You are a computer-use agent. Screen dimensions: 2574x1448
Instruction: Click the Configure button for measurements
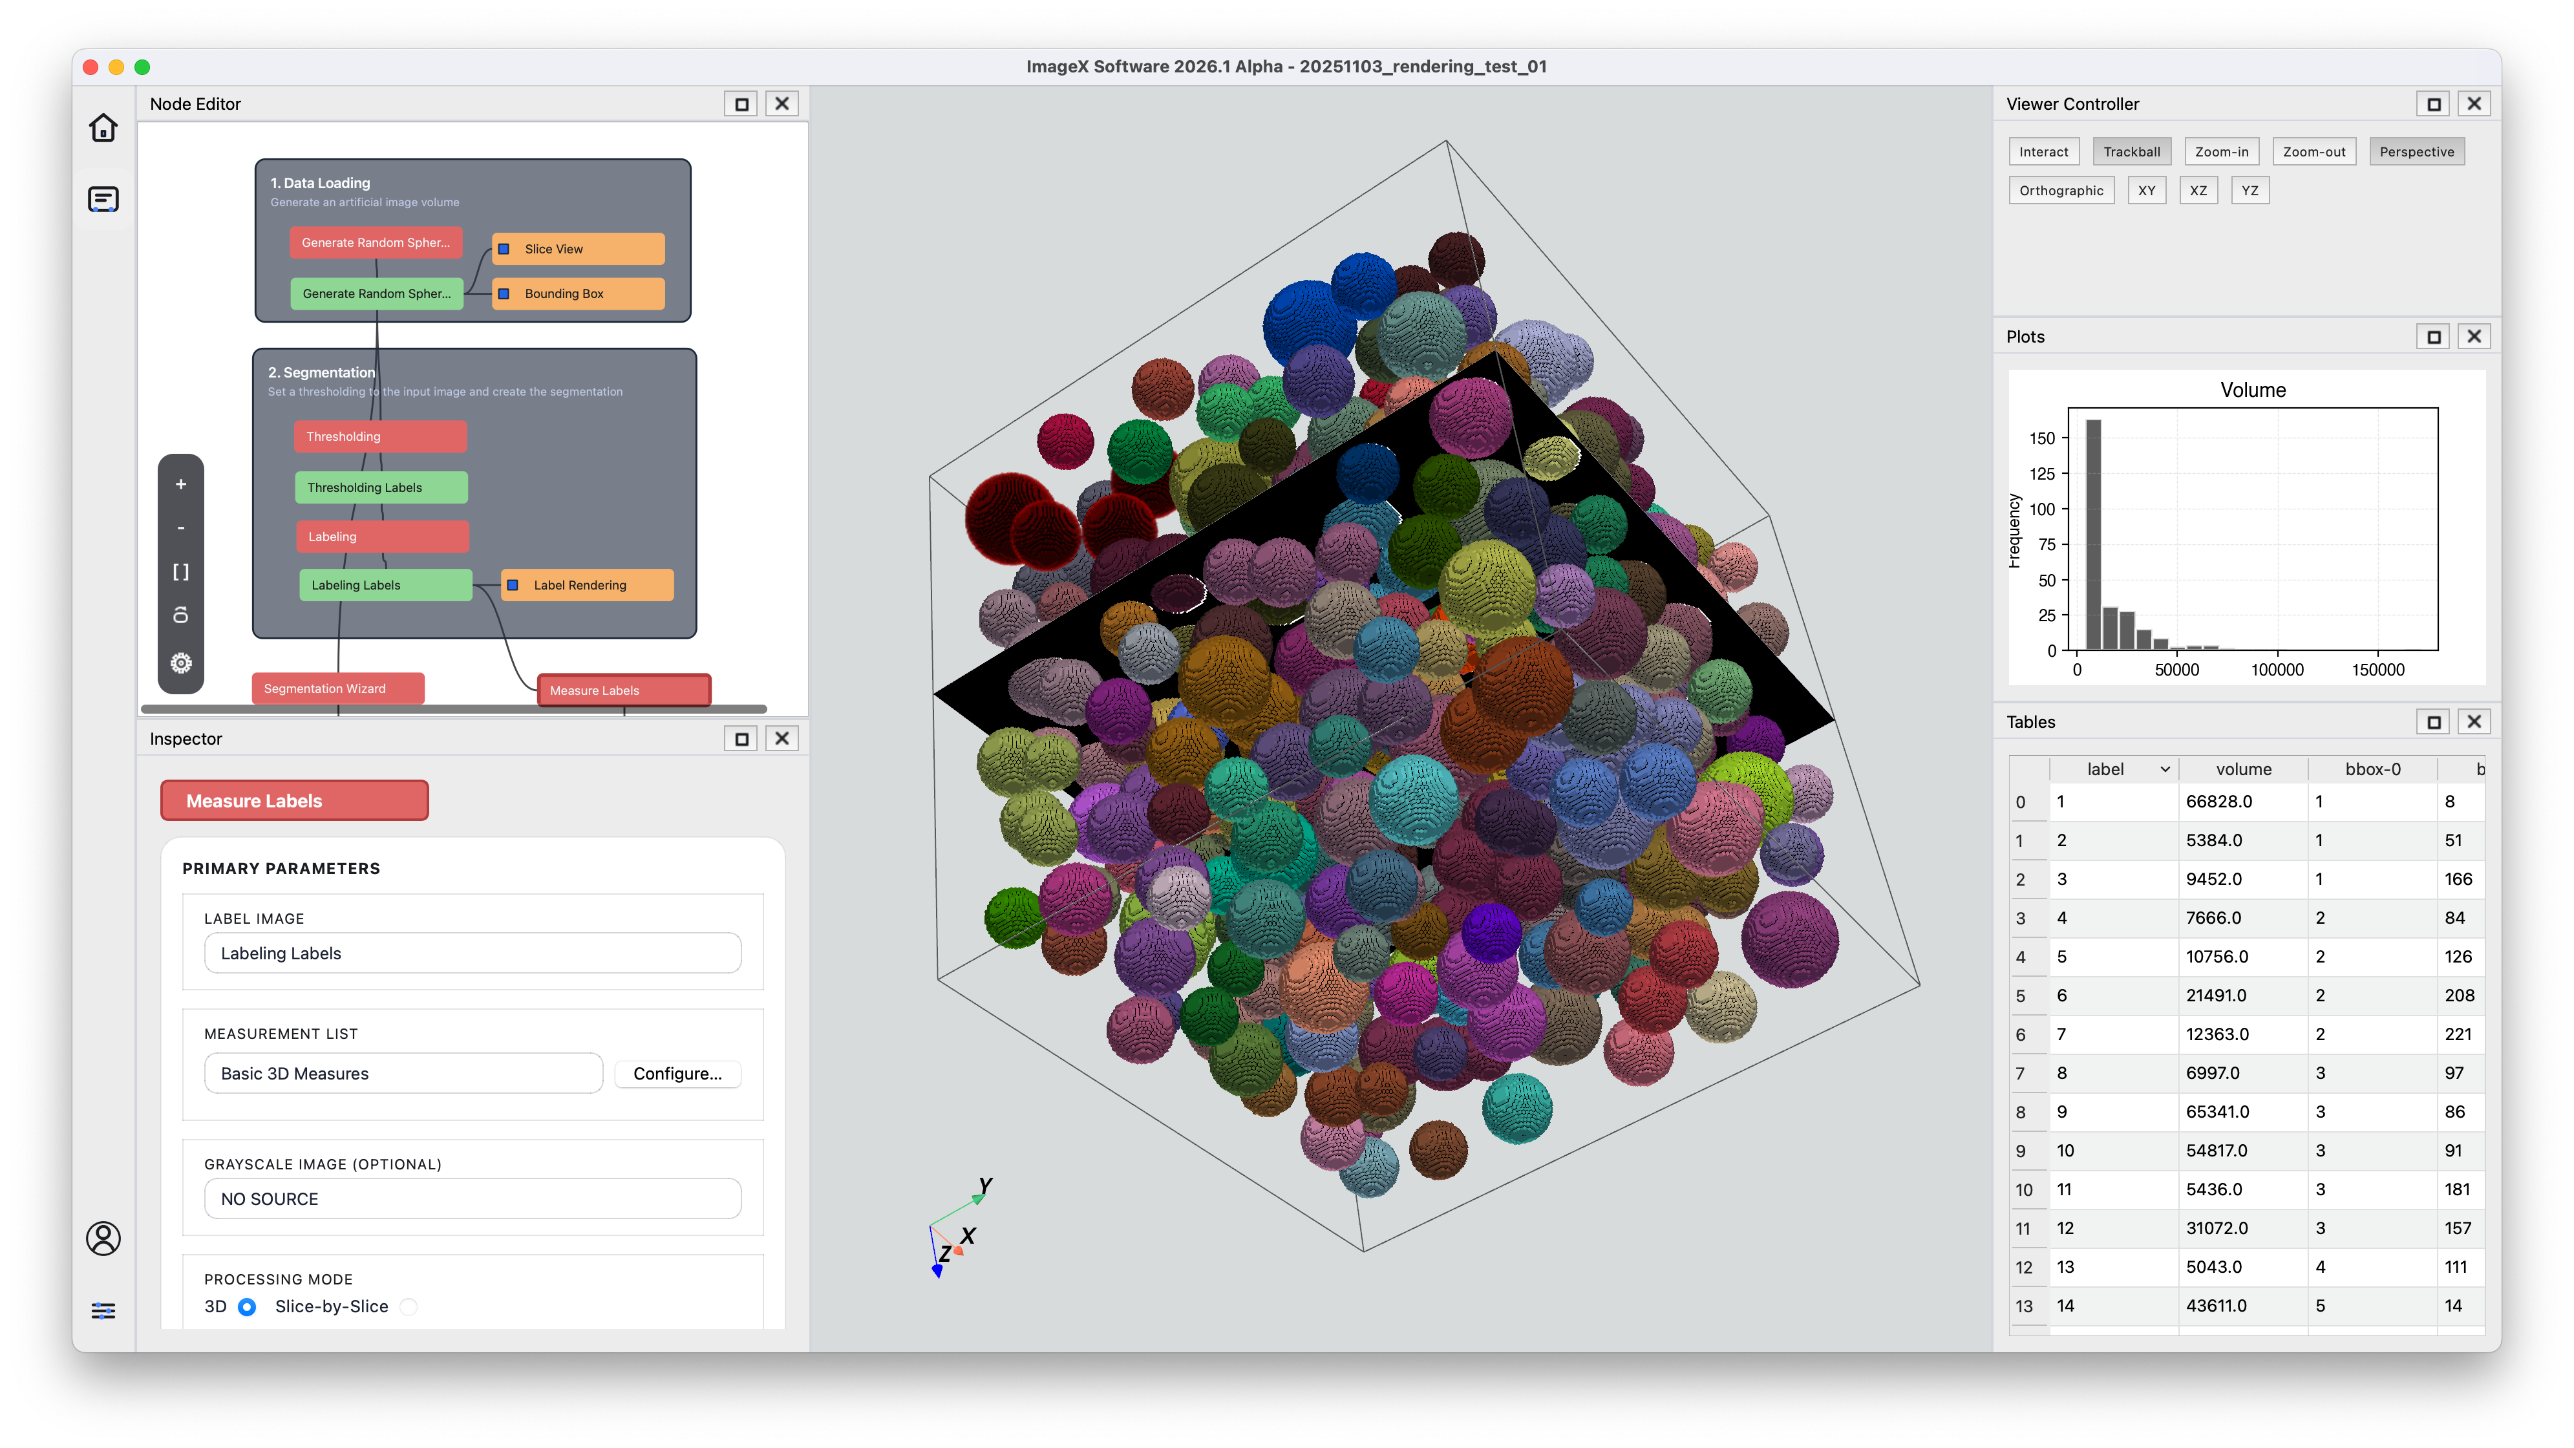click(677, 1073)
